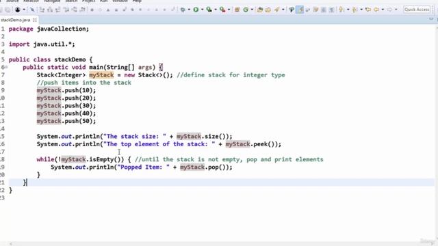Expand the Previous Annotation dropdown arrow
Image resolution: width=438 pixels, height=246 pixels.
tap(361, 10)
